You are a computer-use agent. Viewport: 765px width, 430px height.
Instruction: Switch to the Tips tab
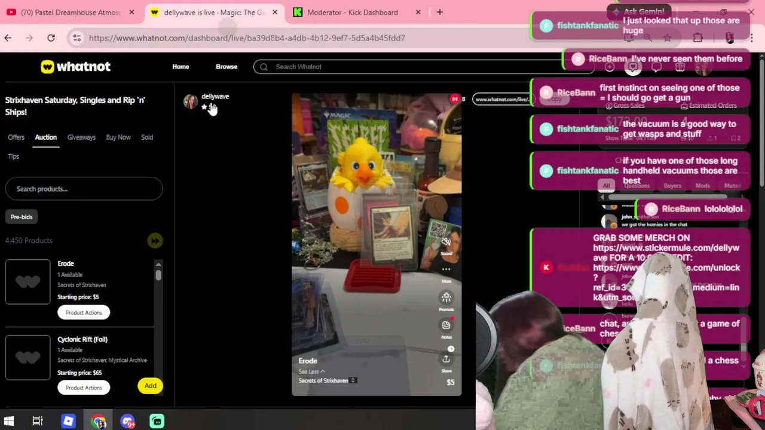point(13,156)
